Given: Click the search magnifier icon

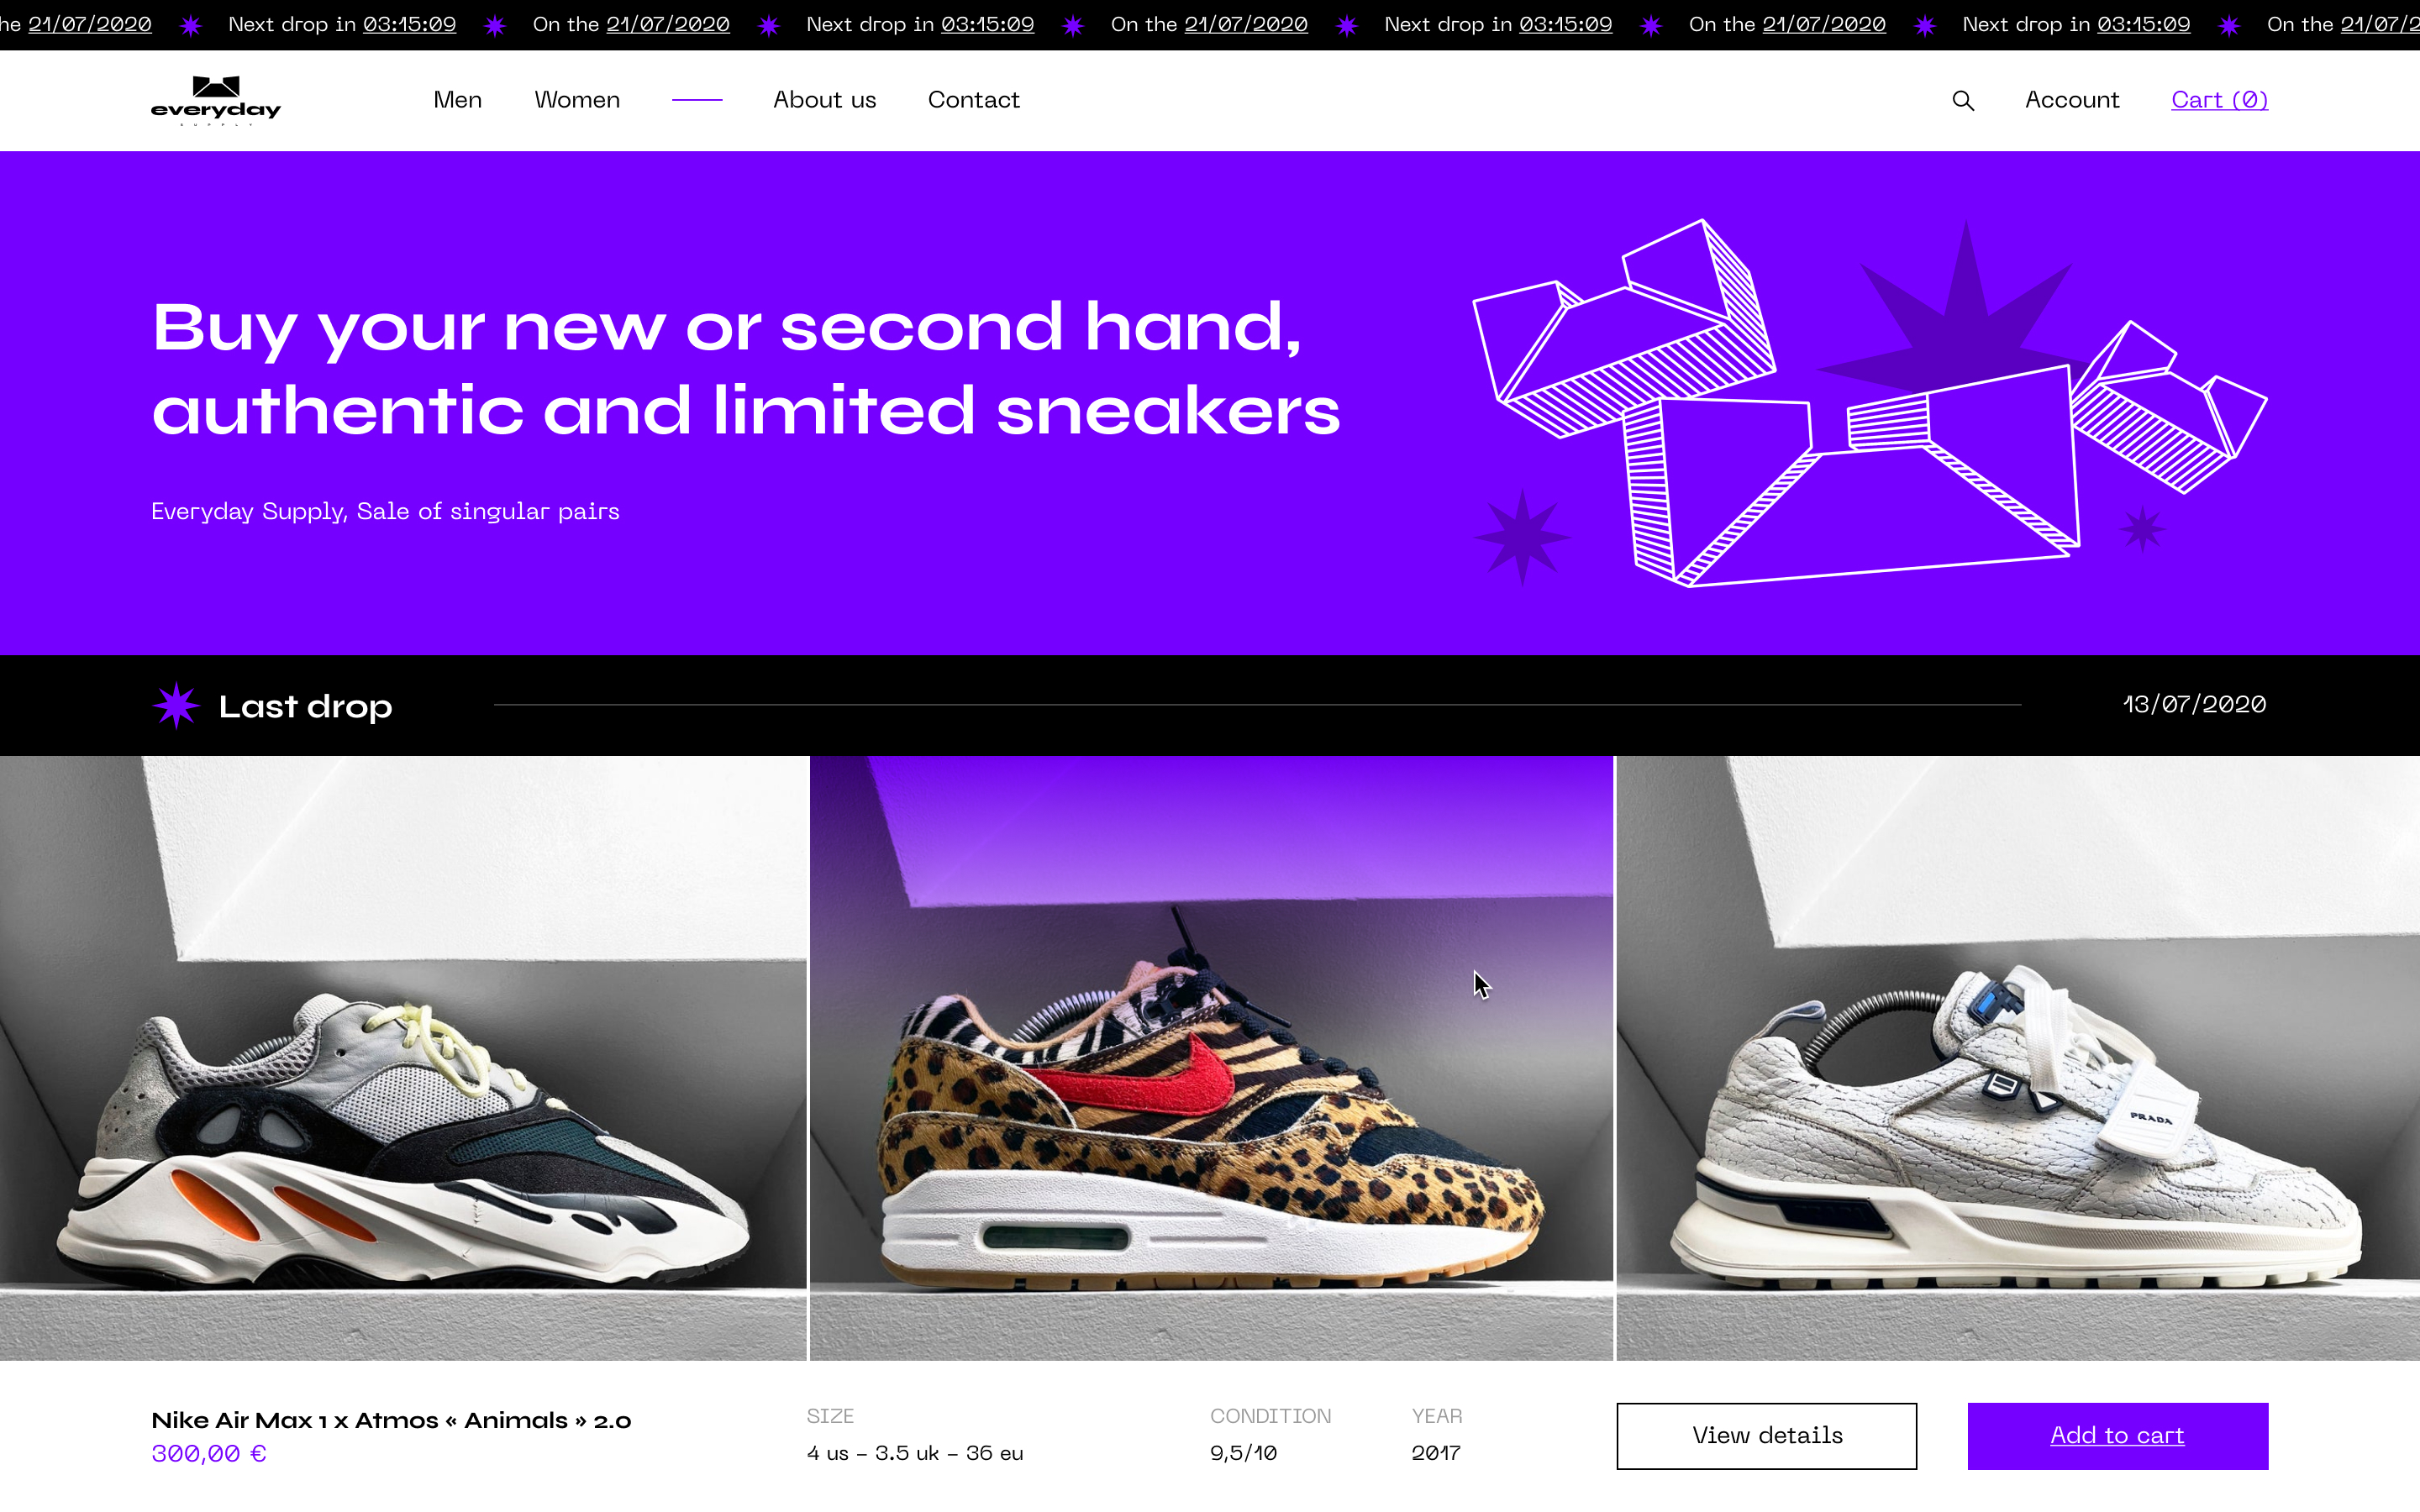Looking at the screenshot, I should pyautogui.click(x=1963, y=100).
